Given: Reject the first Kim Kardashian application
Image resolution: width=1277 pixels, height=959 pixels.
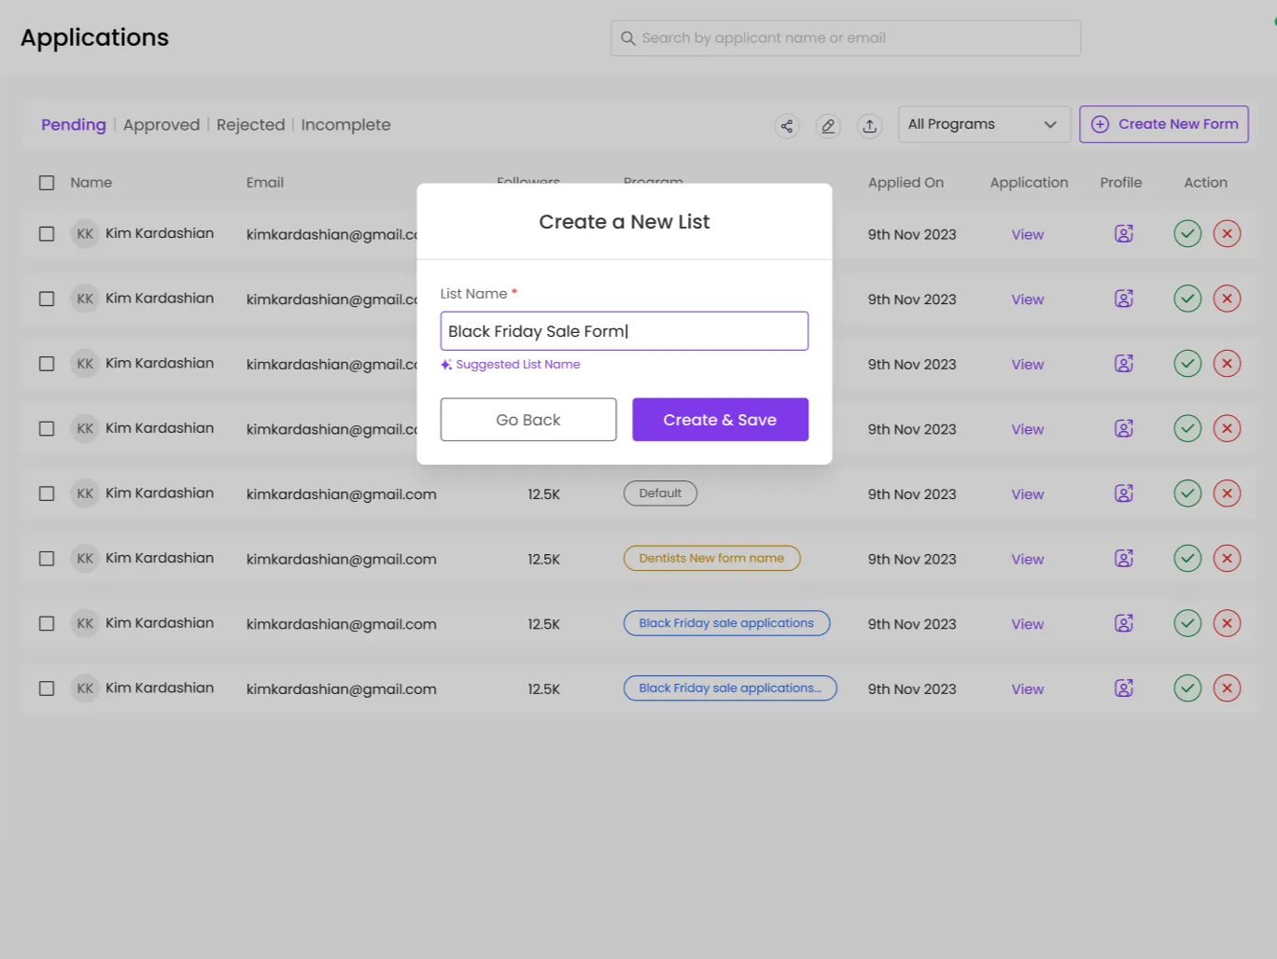Looking at the screenshot, I should pyautogui.click(x=1227, y=234).
